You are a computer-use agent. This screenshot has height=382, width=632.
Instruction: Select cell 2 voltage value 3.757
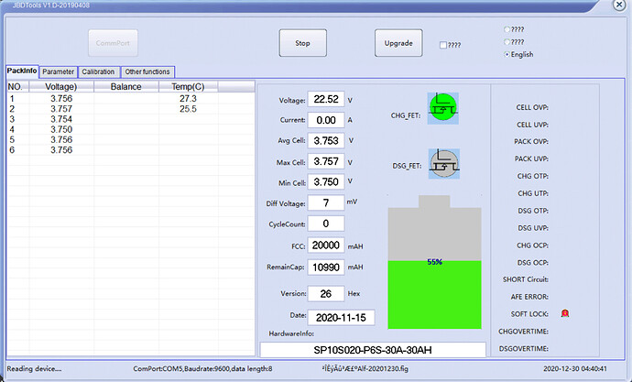pyautogui.click(x=61, y=109)
